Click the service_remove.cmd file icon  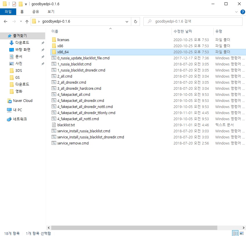[x=54, y=143]
